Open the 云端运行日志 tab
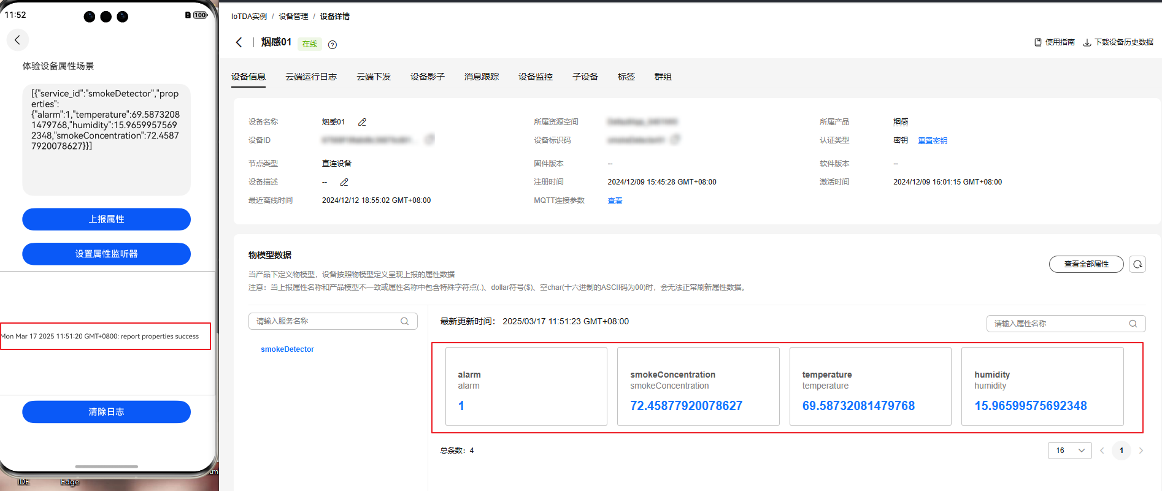Image resolution: width=1162 pixels, height=491 pixels. [x=311, y=77]
